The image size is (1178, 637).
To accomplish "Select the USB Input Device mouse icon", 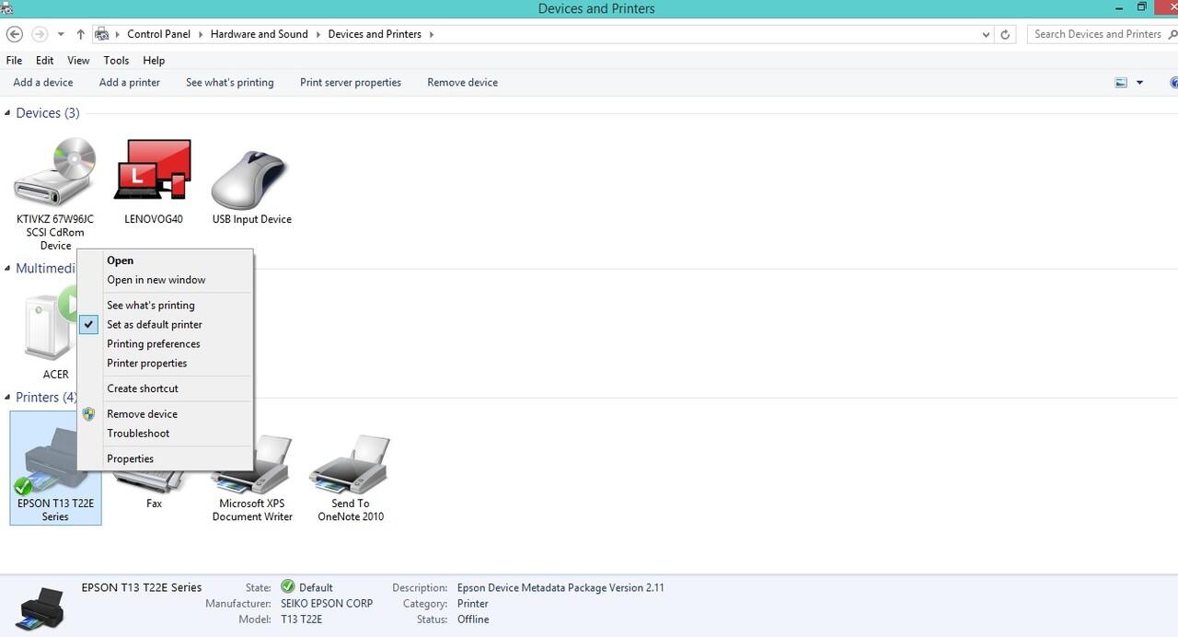I will click(250, 179).
